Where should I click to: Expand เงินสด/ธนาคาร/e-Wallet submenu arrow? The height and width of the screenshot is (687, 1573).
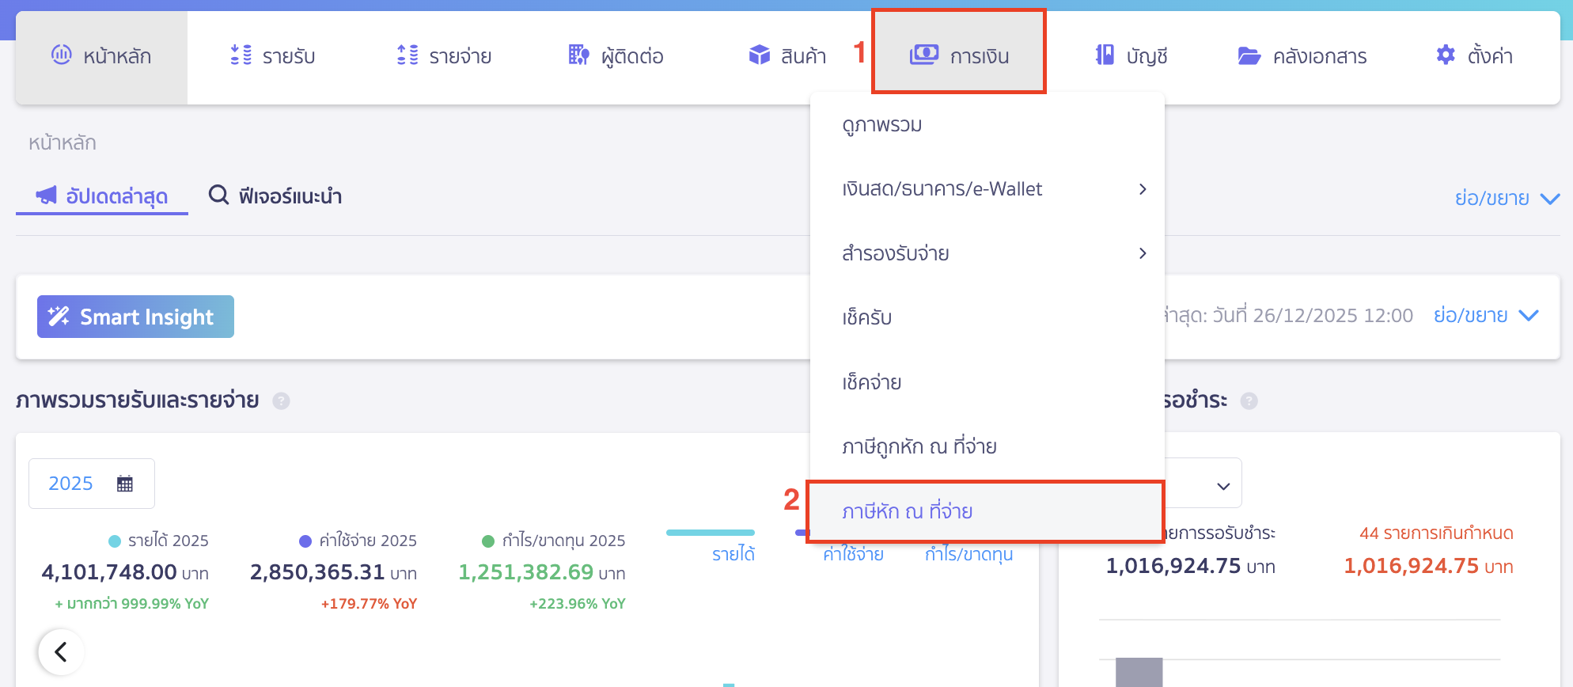[1143, 189]
